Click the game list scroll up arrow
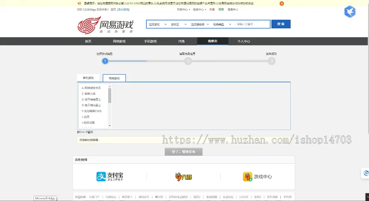Image resolution: width=369 pixels, height=201 pixels. 109,87
